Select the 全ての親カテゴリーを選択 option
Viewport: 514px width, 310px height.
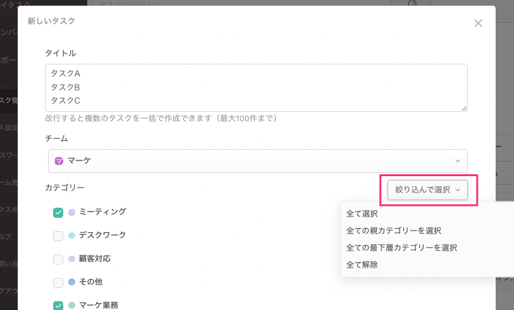click(x=394, y=230)
